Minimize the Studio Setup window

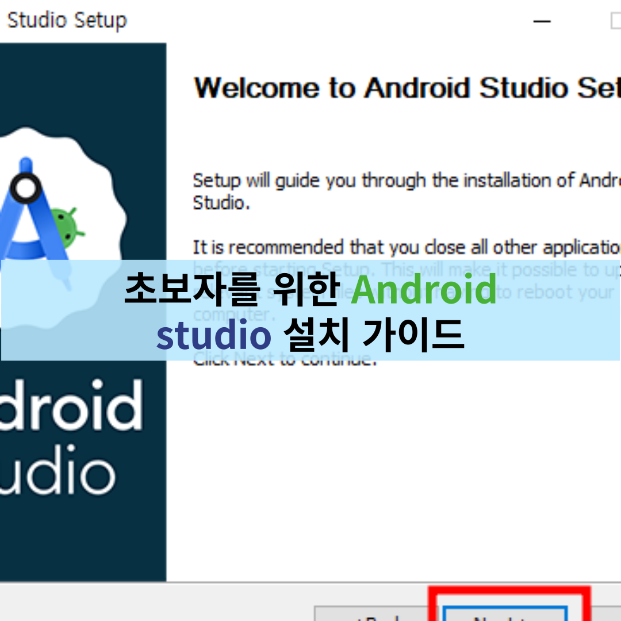542,21
